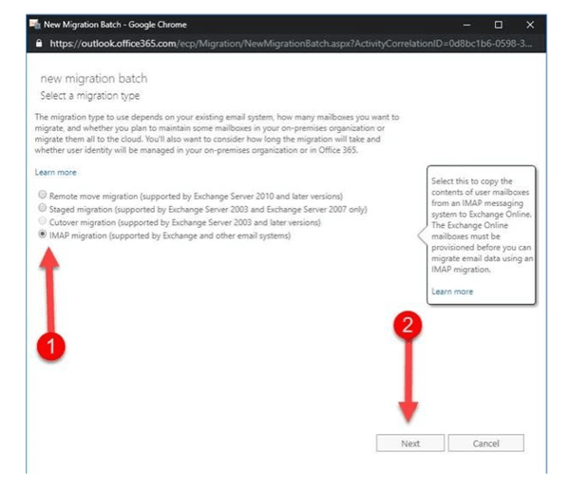Open Learn more link under description paragraph
This screenshot has width=570, height=490.
coord(56,172)
